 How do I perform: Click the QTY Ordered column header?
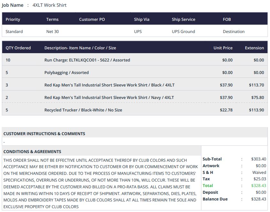tap(18, 48)
